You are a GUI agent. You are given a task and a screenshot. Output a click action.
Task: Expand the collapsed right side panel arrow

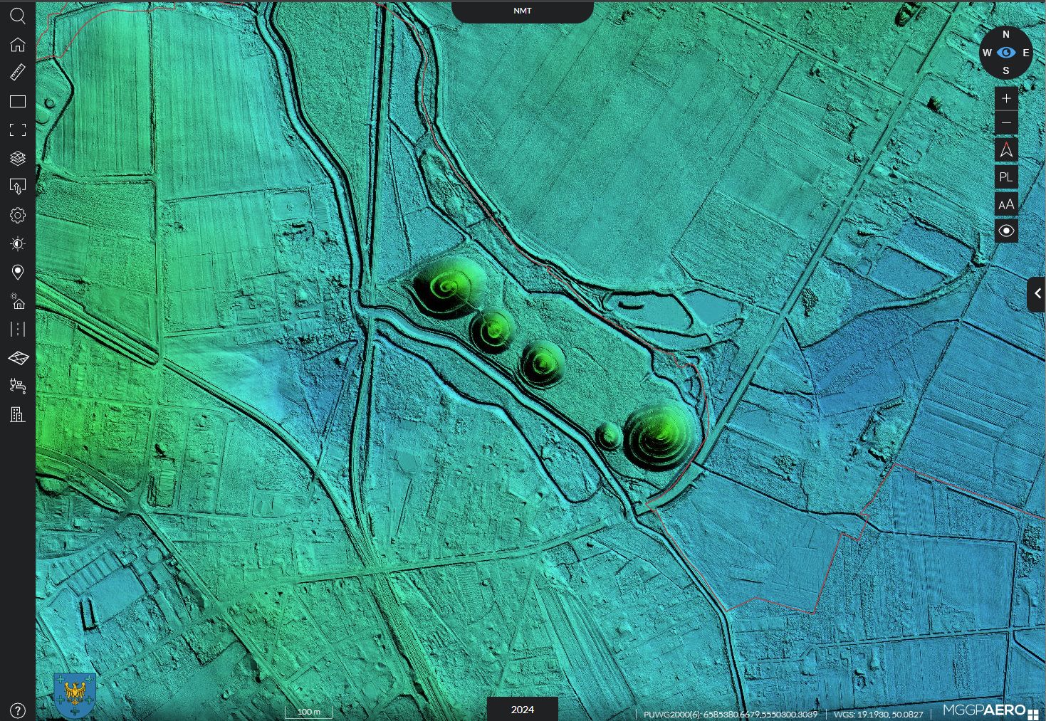pyautogui.click(x=1037, y=294)
